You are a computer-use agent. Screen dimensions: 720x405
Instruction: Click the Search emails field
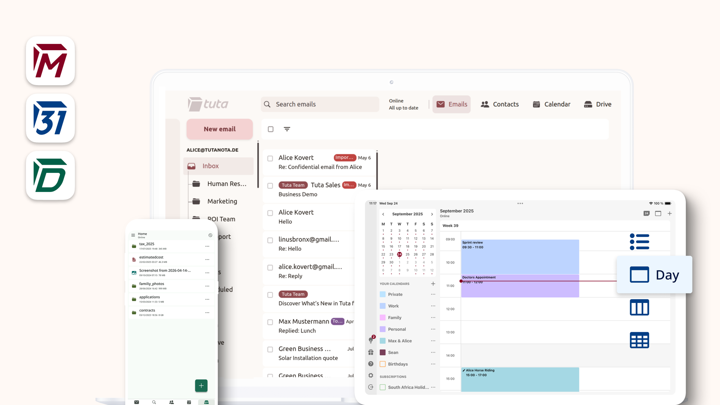[320, 104]
